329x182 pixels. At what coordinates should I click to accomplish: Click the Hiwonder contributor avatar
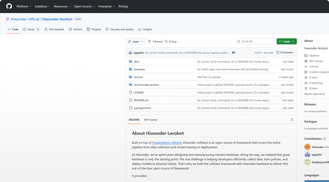click(307, 147)
